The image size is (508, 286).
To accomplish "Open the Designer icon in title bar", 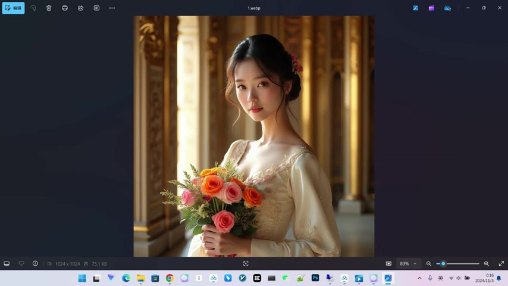I will click(x=416, y=8).
